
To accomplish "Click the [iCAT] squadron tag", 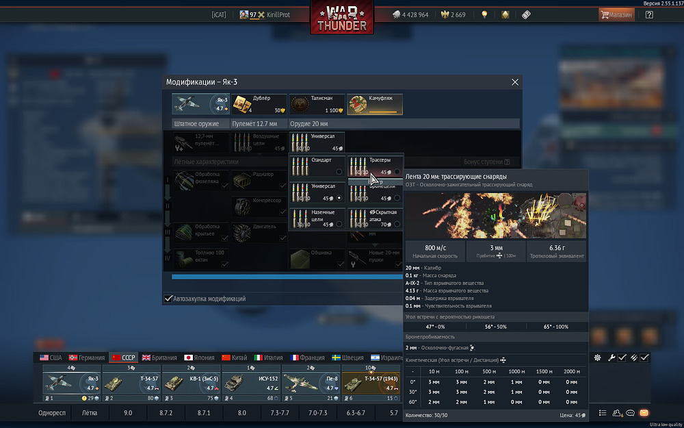I will coord(219,14).
